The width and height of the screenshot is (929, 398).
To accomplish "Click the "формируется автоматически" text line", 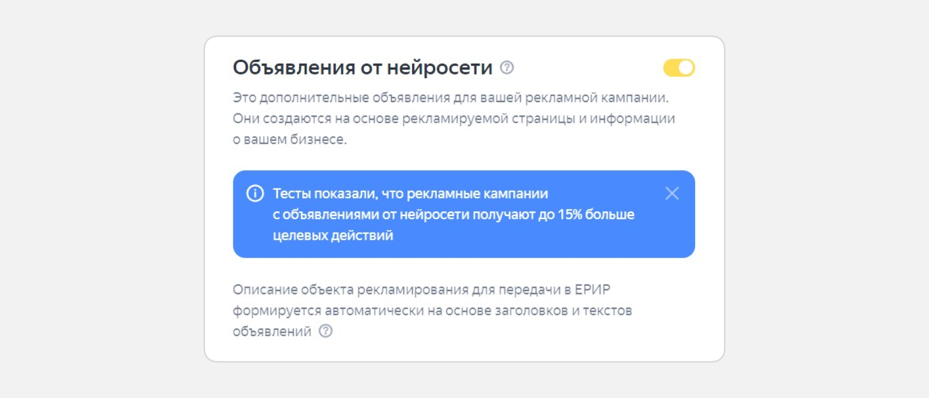I will [328, 311].
